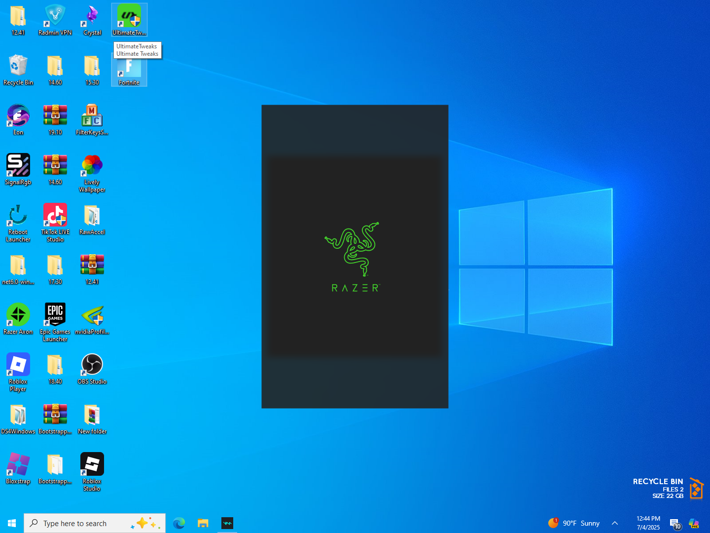Launch Microsoft Edge from taskbar
Viewport: 710px width, 533px height.
pos(179,523)
